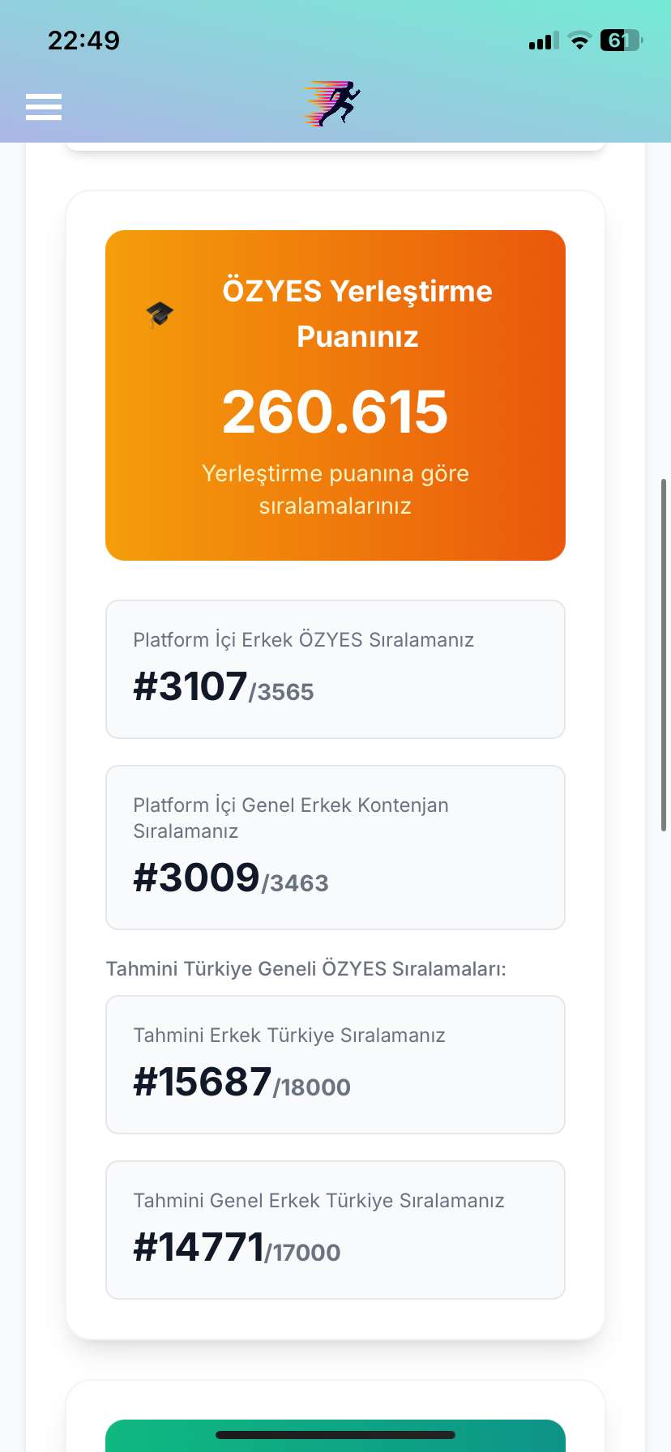Tap the #3107 ranking value
671x1452 pixels.
190,687
